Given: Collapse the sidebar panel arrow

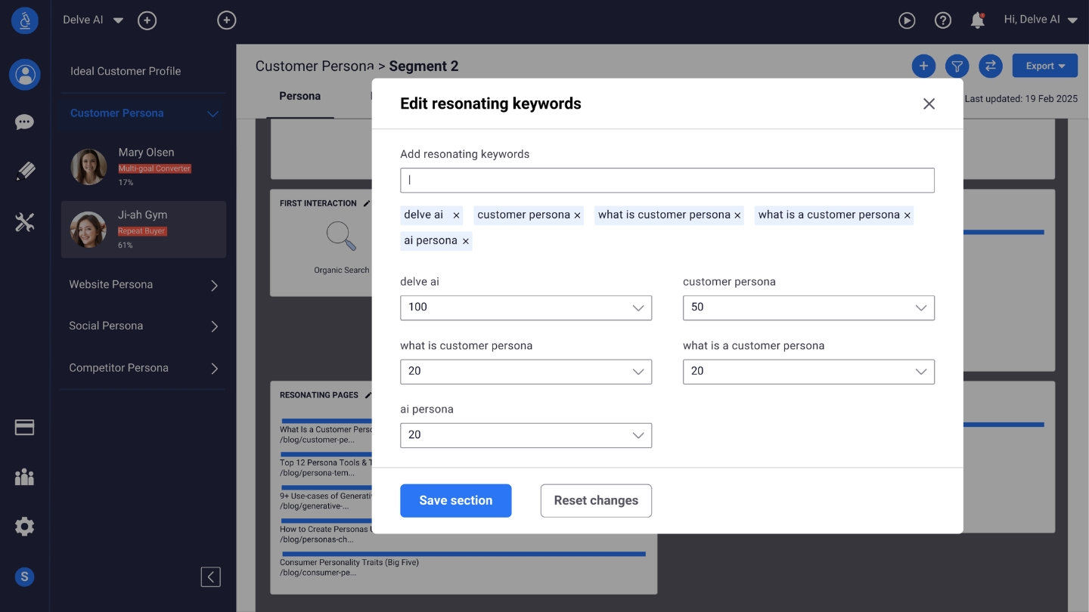Looking at the screenshot, I should click(x=210, y=577).
